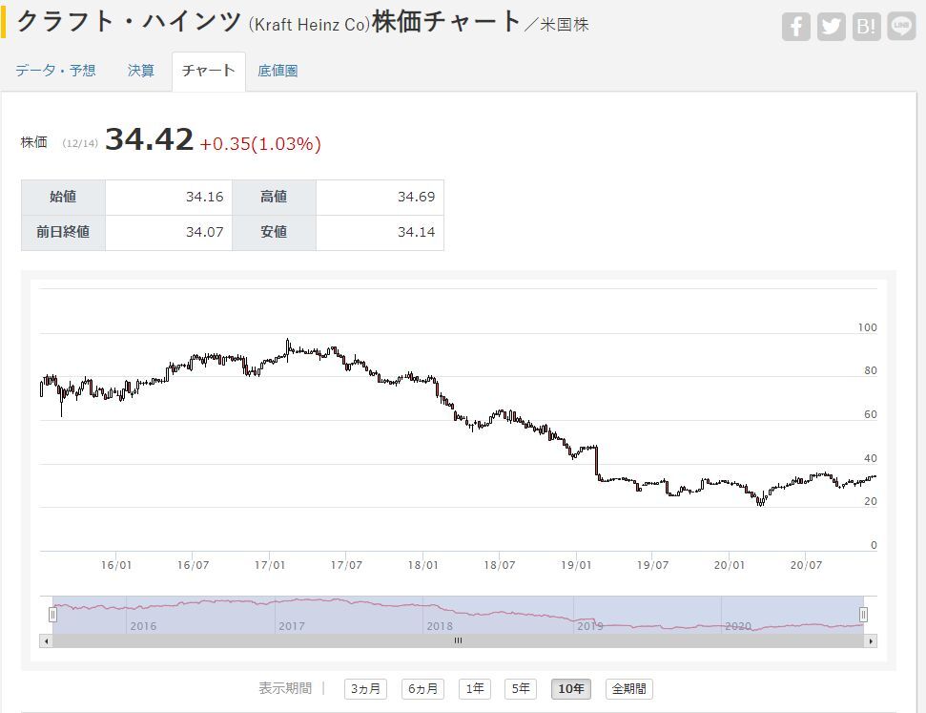Select the チャート tab

[x=209, y=72]
